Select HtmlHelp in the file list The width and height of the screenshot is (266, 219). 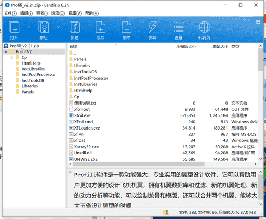click(x=83, y=91)
